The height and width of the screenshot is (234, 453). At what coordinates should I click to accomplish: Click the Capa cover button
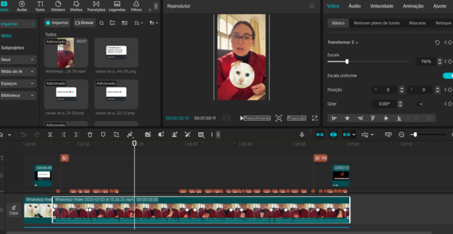(14, 210)
